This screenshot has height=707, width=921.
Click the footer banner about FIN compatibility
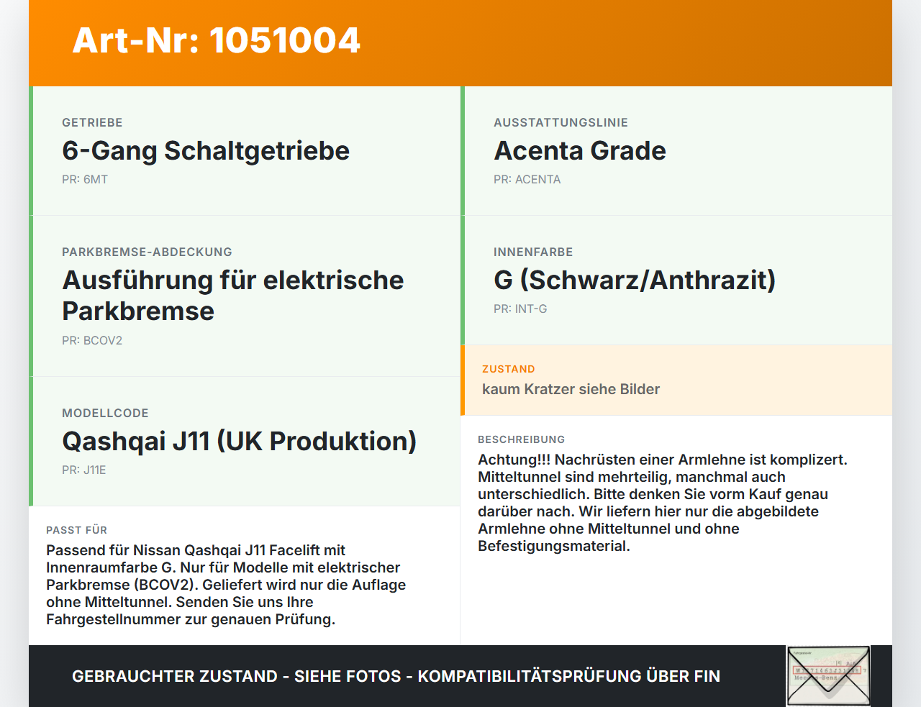click(396, 676)
